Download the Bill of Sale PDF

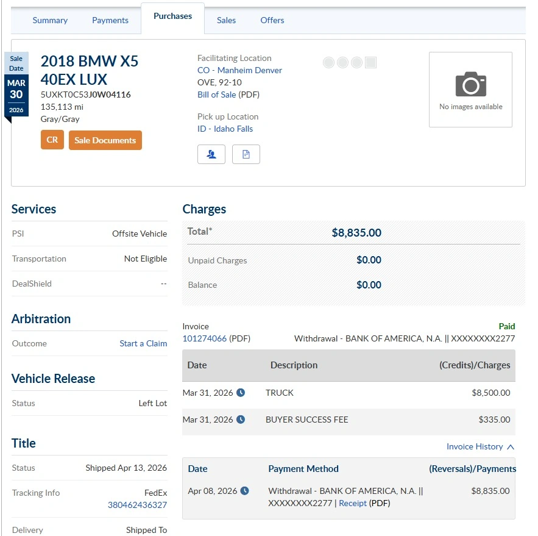[216, 95]
